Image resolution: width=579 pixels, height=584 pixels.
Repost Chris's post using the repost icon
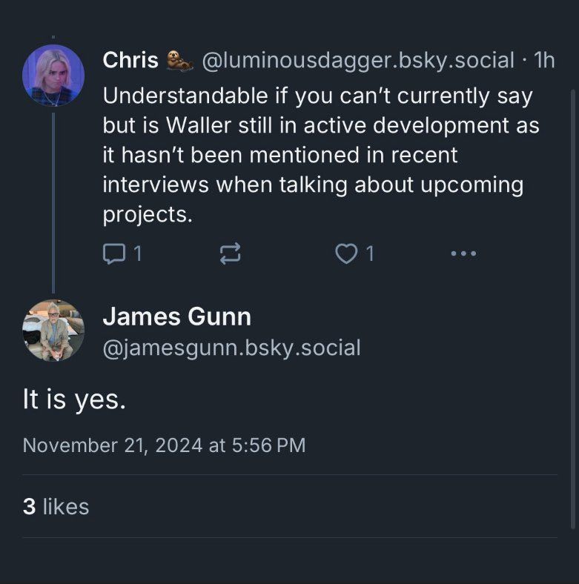tap(230, 254)
